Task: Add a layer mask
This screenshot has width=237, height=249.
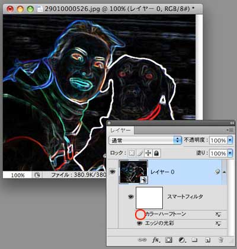Action: pos(168,240)
